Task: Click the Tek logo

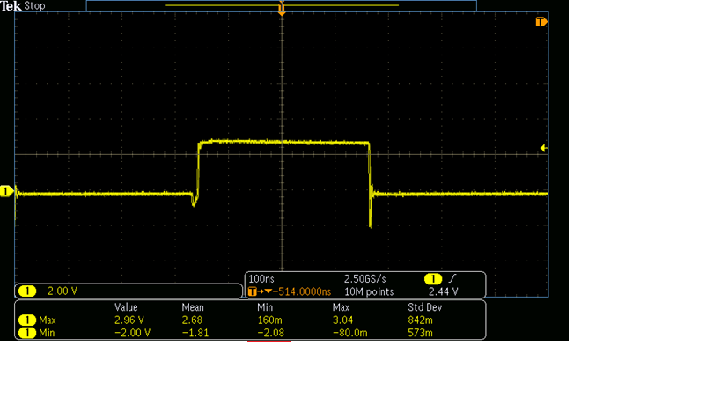Action: (11, 6)
